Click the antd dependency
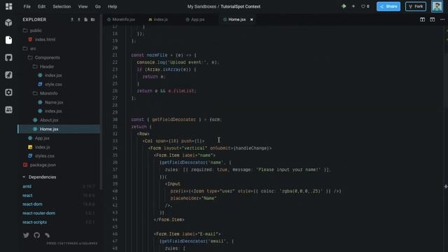This screenshot has height=252, width=448. point(27,186)
